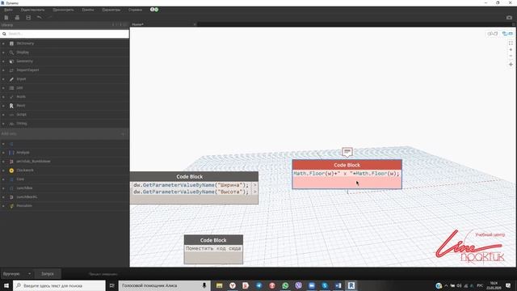Screen dimensions: 517x291
Task: Click output port of Ширина line
Action: 254,185
